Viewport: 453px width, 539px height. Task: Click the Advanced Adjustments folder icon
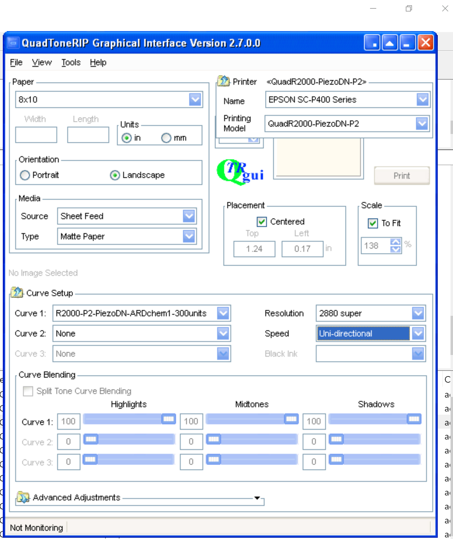point(23,497)
